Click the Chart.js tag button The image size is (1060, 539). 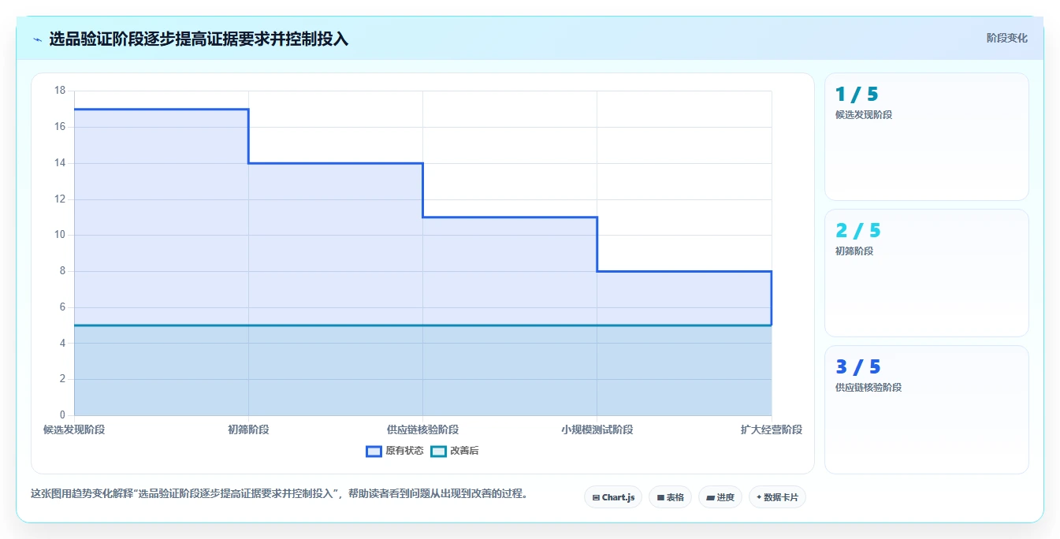point(613,497)
